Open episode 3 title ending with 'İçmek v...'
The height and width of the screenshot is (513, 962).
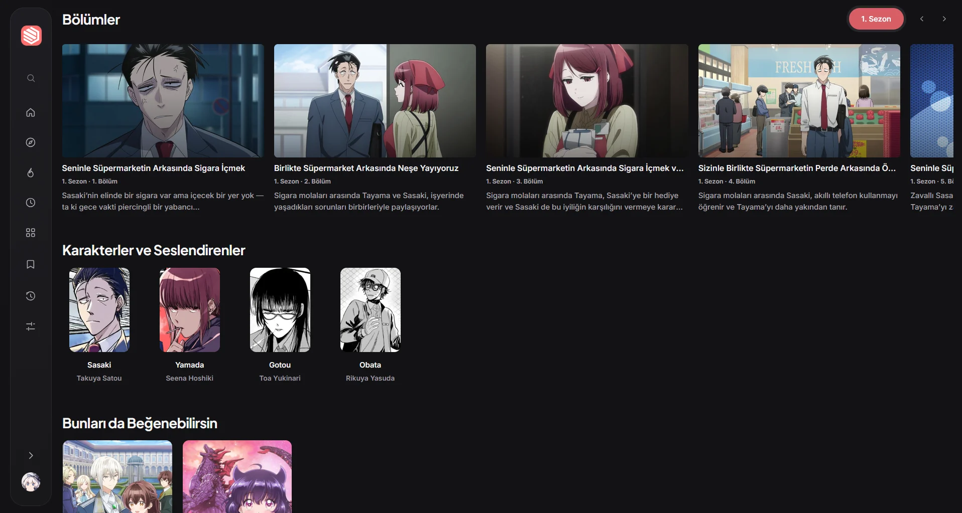585,168
